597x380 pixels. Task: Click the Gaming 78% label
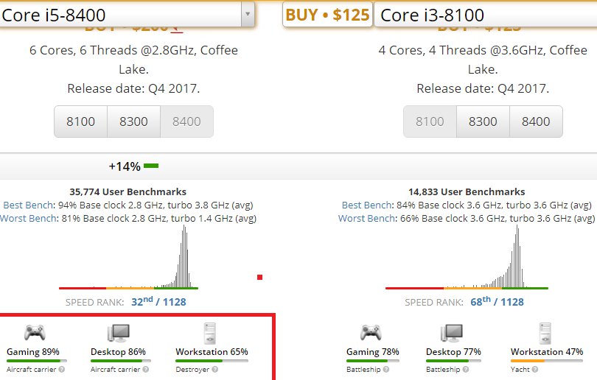coord(373,352)
